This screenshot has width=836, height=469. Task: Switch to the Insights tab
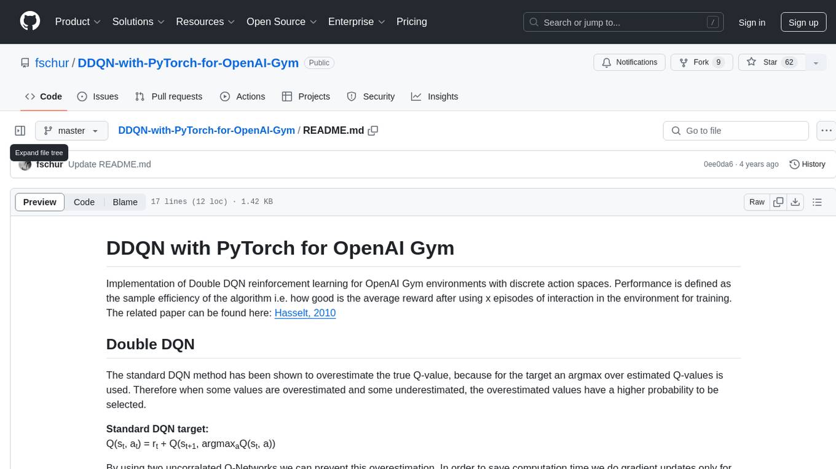(x=435, y=96)
